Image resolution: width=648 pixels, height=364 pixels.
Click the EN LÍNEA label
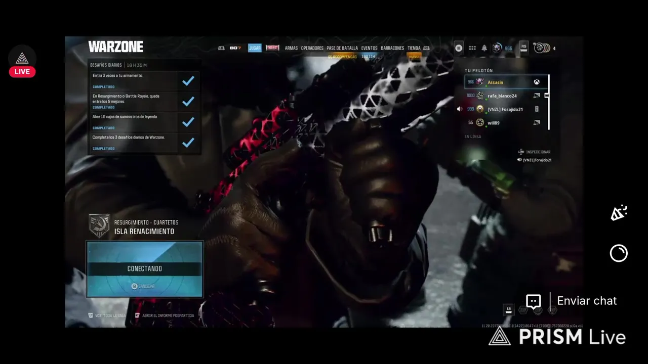pyautogui.click(x=473, y=136)
